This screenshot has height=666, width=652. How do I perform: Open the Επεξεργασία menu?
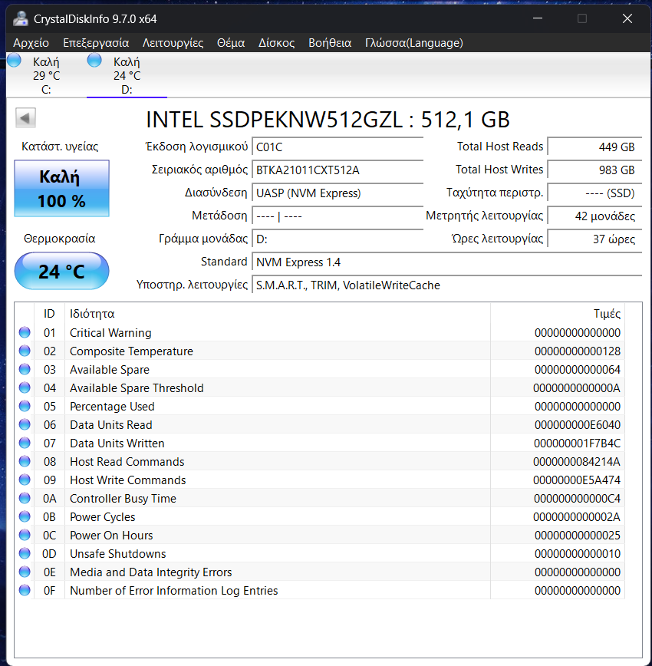(96, 43)
